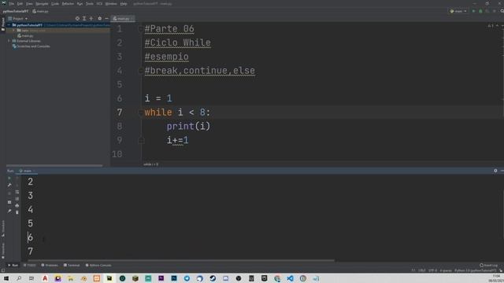The height and width of the screenshot is (283, 504).
Task: Open the TODO tool window
Action: (30, 266)
